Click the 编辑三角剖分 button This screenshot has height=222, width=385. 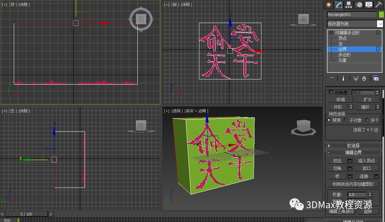(341, 211)
